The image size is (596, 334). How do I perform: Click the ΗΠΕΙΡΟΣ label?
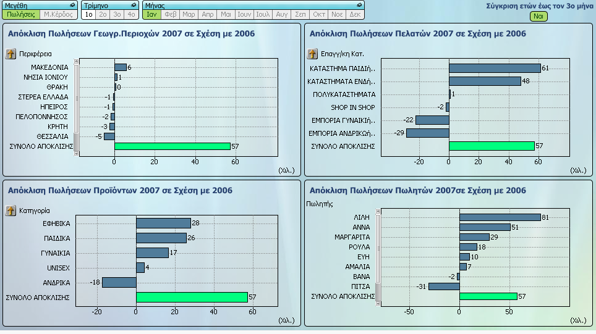click(x=54, y=107)
